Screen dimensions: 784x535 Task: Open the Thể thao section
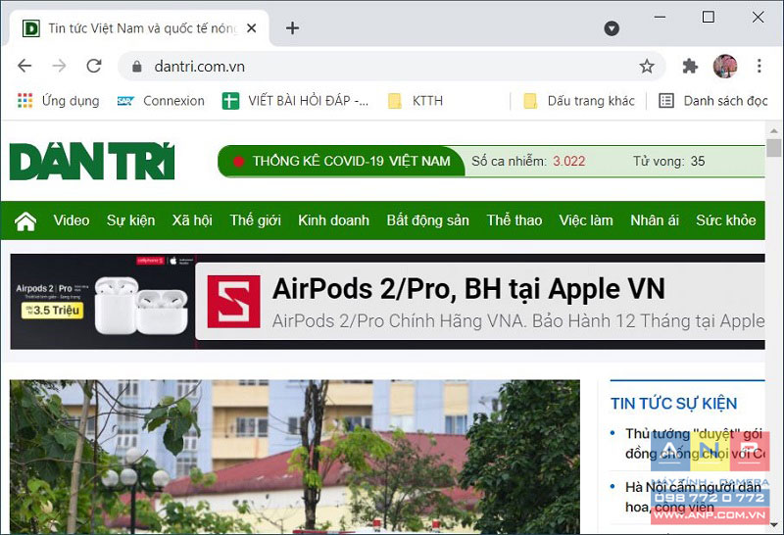pos(514,220)
